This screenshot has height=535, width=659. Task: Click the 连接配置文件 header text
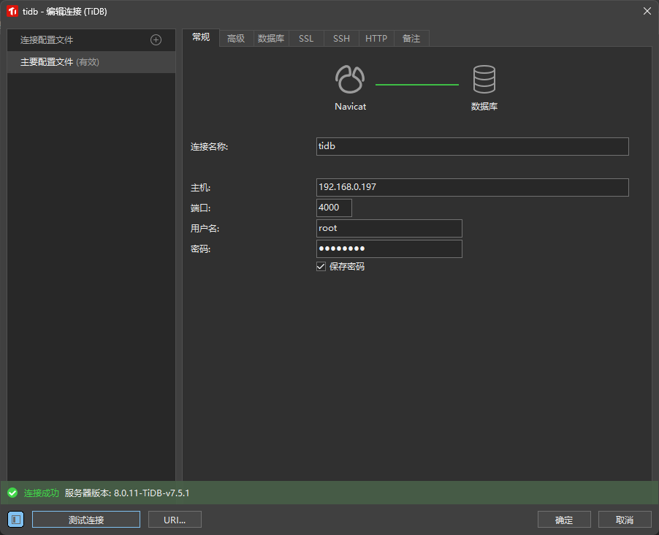coord(47,40)
